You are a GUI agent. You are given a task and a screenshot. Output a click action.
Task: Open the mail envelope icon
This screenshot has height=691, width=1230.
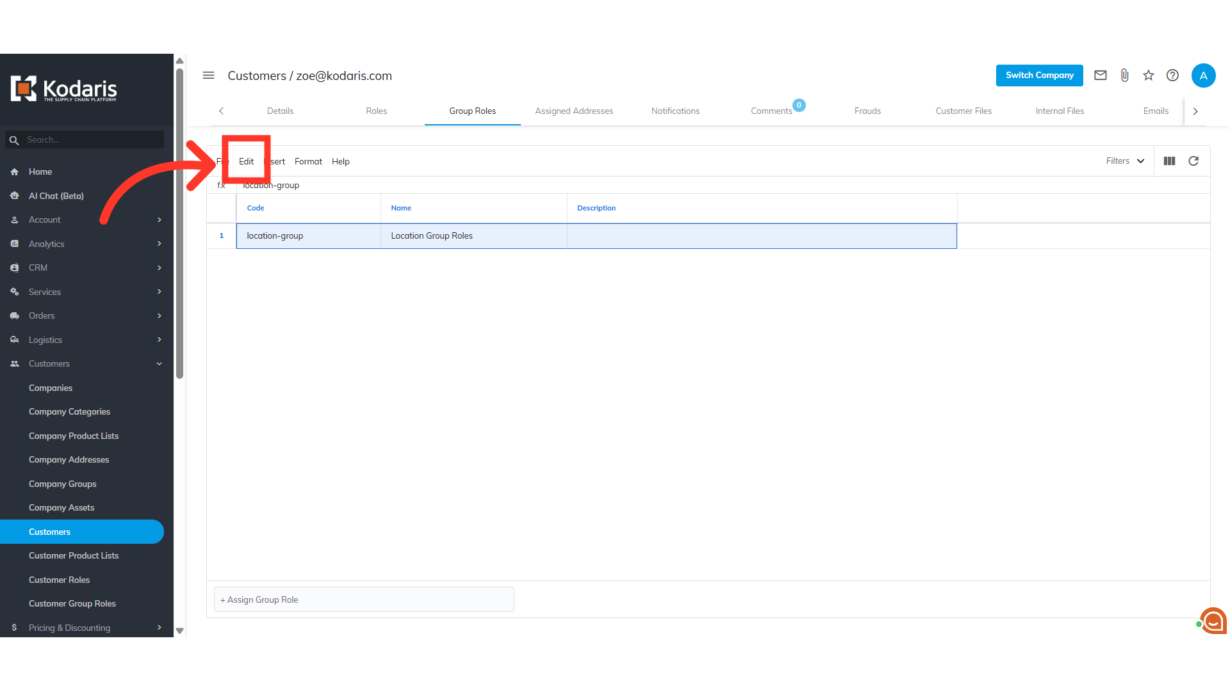pos(1100,75)
